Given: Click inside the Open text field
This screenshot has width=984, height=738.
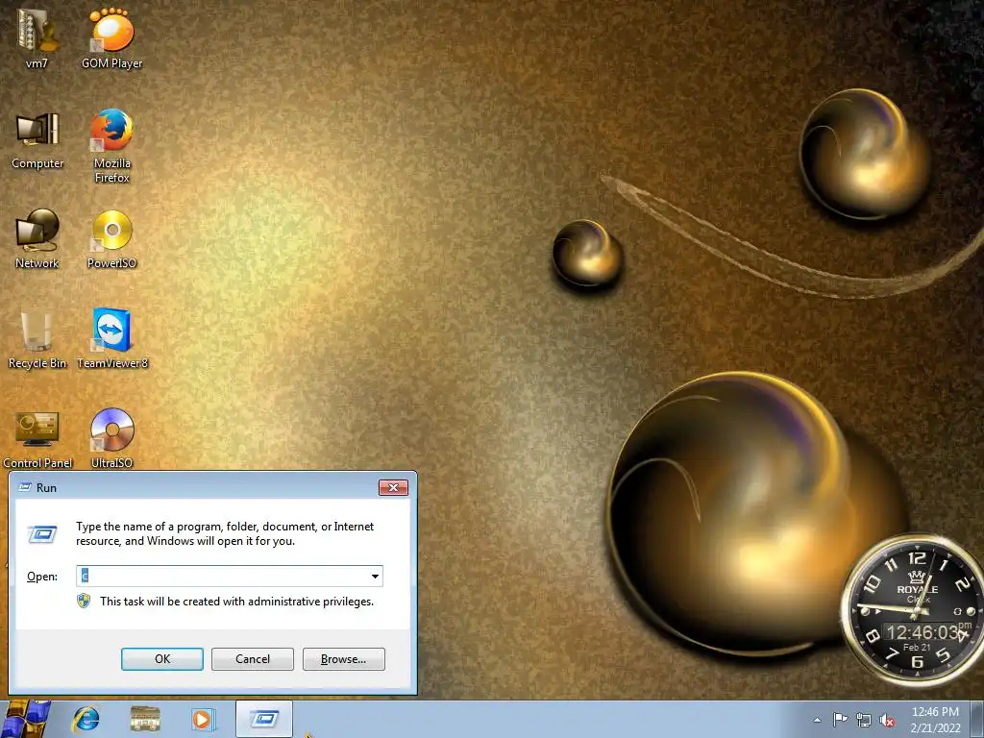Looking at the screenshot, I should (222, 577).
